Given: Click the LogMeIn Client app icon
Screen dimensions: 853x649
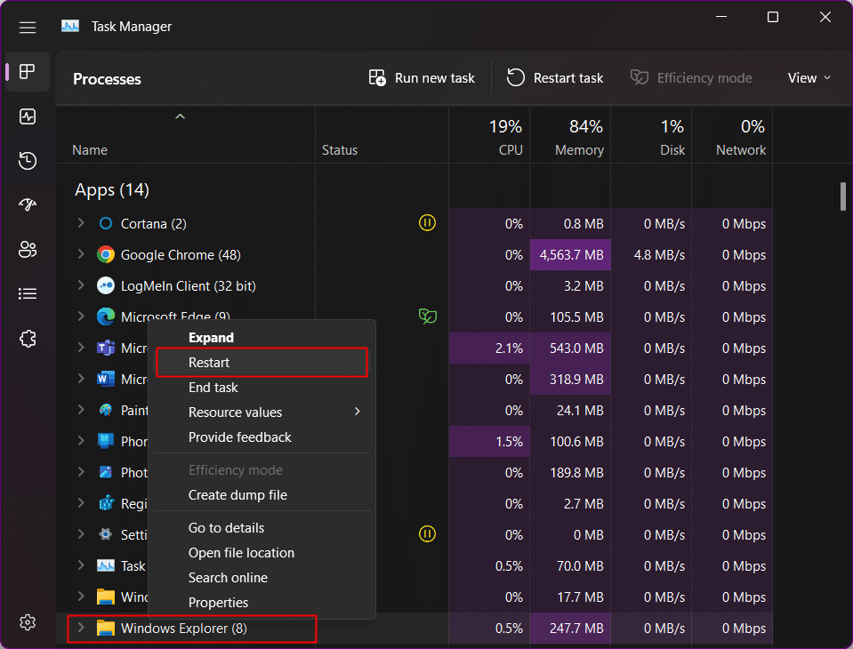Looking at the screenshot, I should point(106,285).
